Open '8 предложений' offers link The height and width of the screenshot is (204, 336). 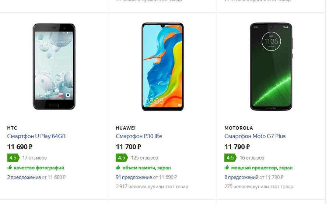[242, 177]
